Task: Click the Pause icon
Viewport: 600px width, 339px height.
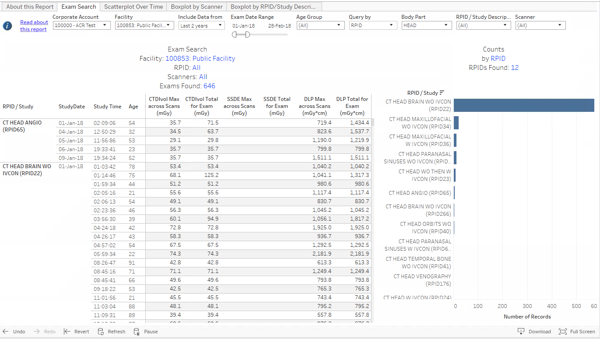Action: pyautogui.click(x=137, y=332)
